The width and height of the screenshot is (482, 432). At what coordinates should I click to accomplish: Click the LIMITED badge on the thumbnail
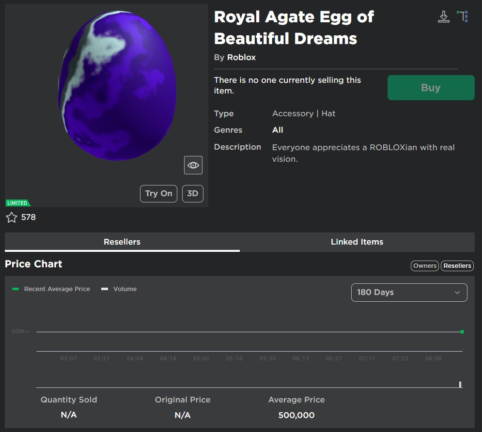point(17,202)
